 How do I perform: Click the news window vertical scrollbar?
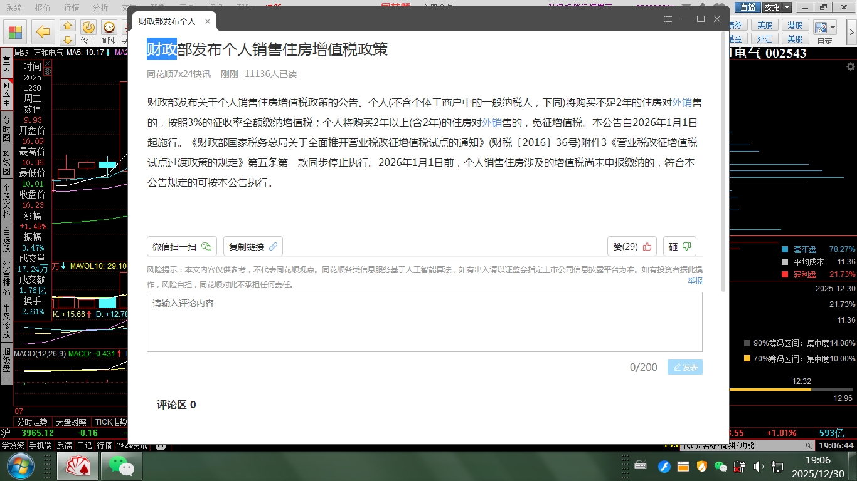coord(723,163)
